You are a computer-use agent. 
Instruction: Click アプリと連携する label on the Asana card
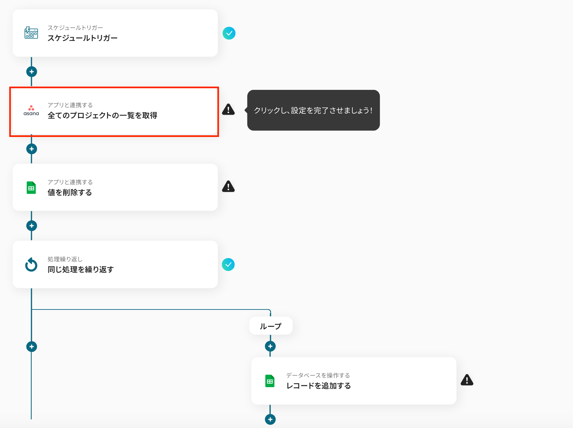tap(70, 105)
